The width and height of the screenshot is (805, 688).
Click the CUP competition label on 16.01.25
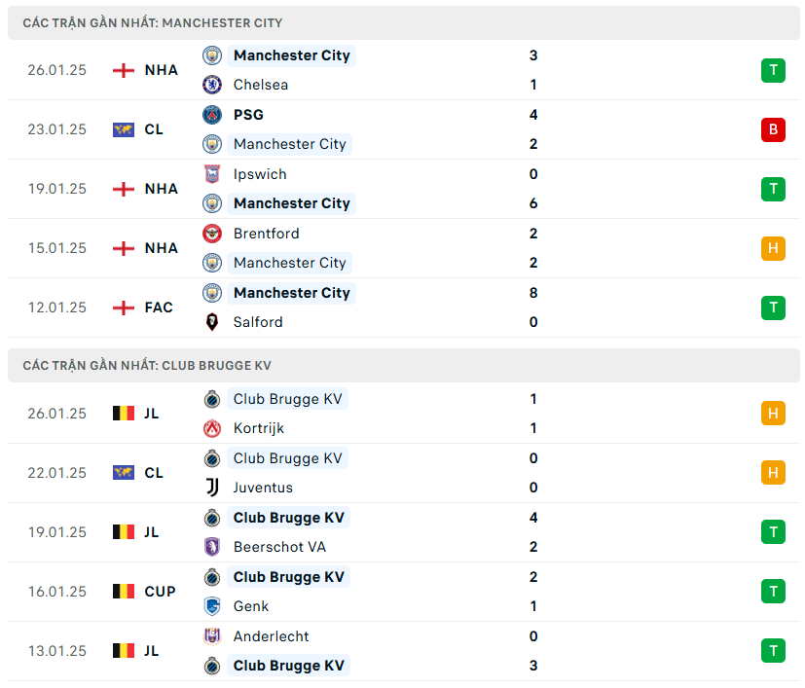160,592
